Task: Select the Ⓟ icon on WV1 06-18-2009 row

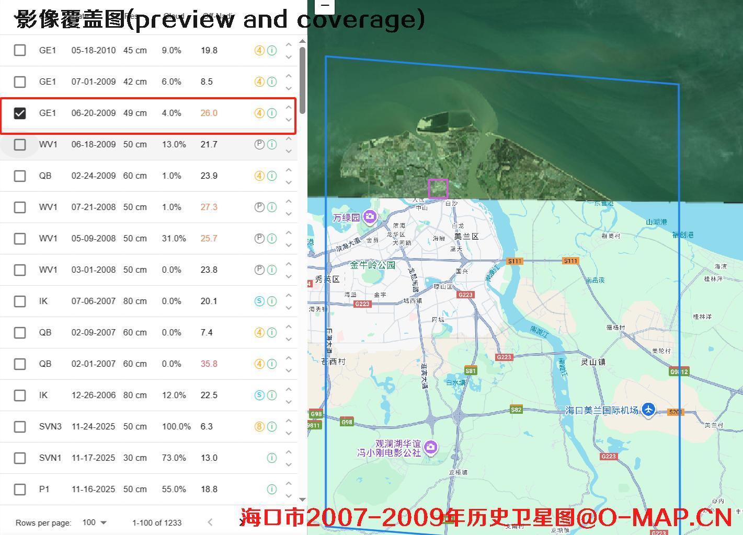Action: click(x=259, y=144)
